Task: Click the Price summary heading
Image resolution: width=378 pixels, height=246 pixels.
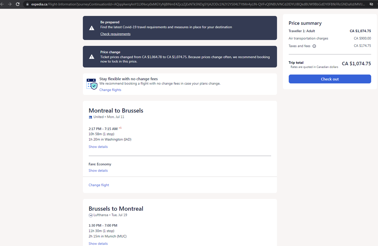Action: pos(305,23)
